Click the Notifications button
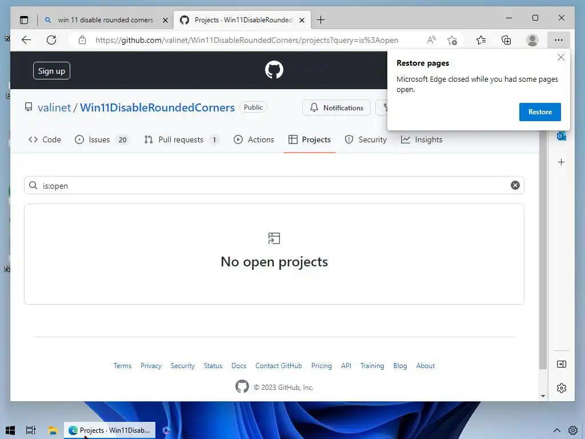Viewport: 585px width, 439px height. pyautogui.click(x=336, y=107)
